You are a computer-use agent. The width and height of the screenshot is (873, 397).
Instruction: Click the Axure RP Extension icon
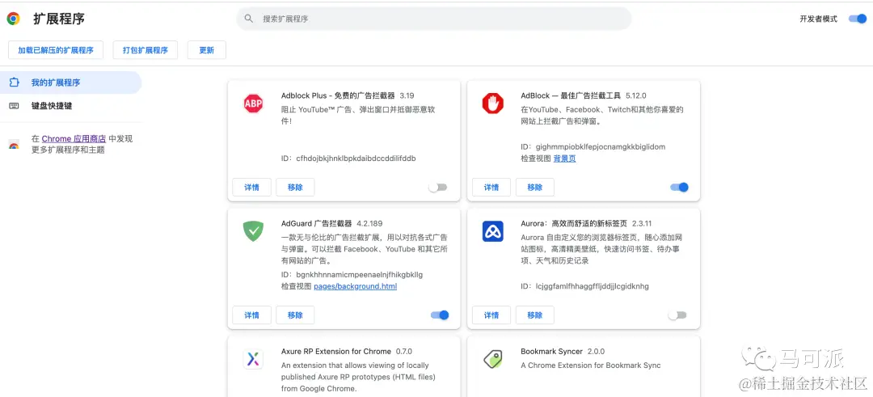click(x=253, y=359)
